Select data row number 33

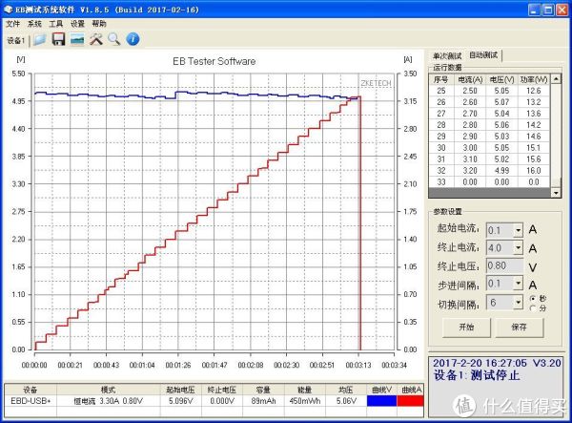pos(490,182)
